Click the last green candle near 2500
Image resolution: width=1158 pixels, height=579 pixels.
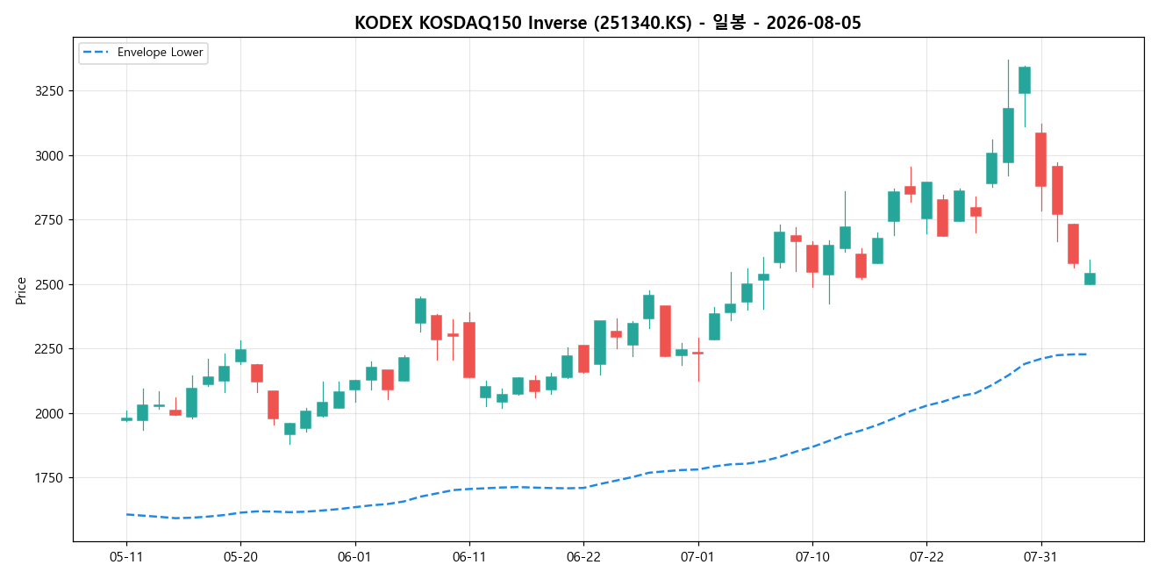click(x=1090, y=279)
